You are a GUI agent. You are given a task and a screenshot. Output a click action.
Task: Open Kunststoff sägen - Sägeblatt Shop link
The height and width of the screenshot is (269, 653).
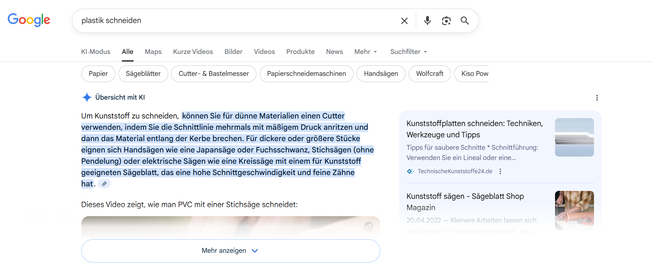pos(465,201)
